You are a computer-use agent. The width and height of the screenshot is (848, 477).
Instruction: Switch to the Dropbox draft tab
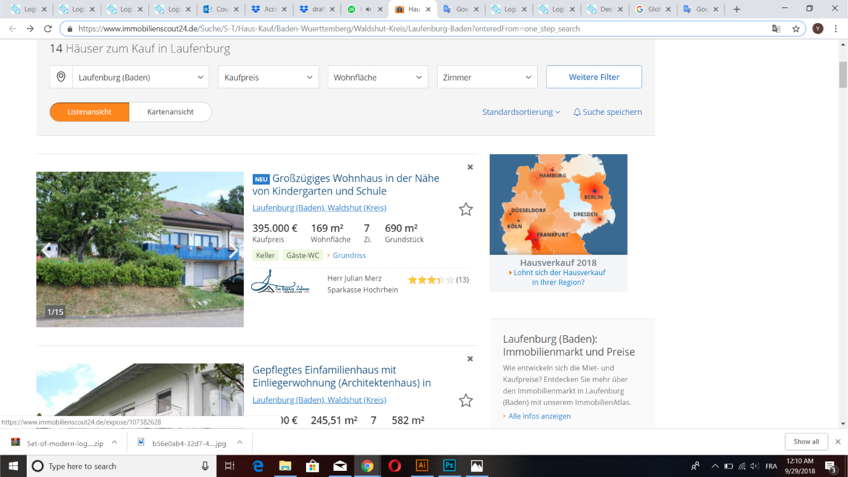coord(316,9)
